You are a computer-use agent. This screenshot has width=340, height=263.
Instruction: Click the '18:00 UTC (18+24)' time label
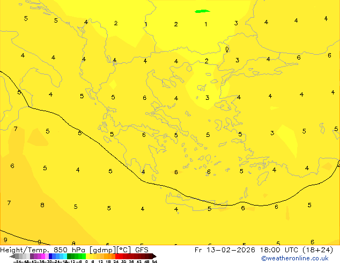point(296,250)
